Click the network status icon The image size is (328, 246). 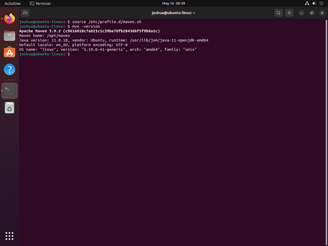307,3
